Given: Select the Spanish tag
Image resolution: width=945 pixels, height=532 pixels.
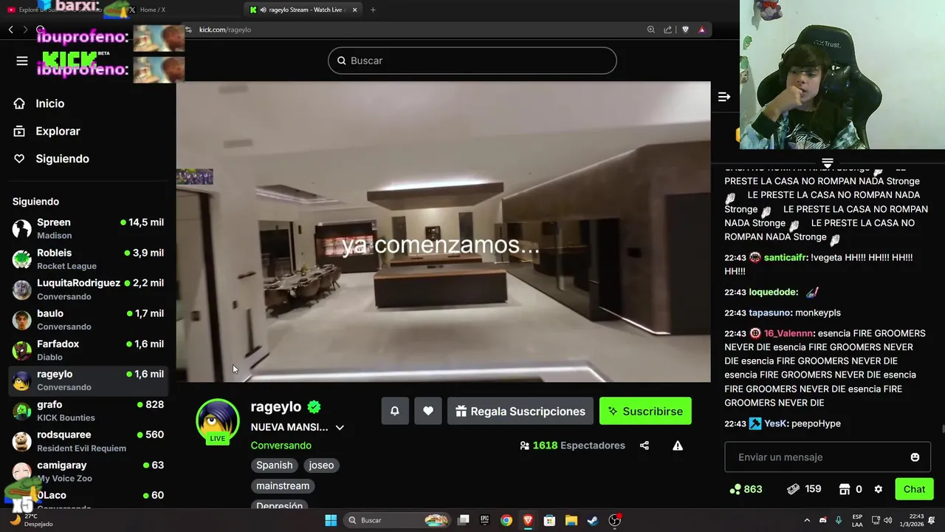Looking at the screenshot, I should click(x=274, y=465).
